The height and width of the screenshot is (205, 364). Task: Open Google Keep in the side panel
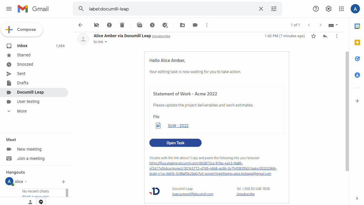point(357,42)
